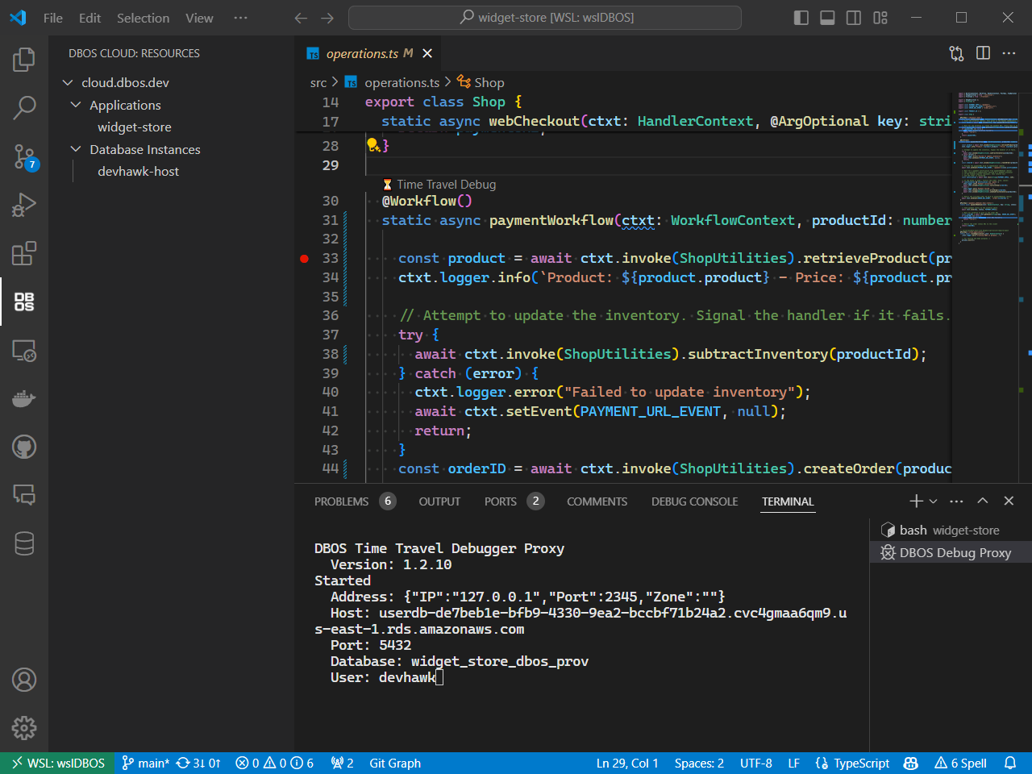
Task: Open the Selection menu
Action: point(143,18)
